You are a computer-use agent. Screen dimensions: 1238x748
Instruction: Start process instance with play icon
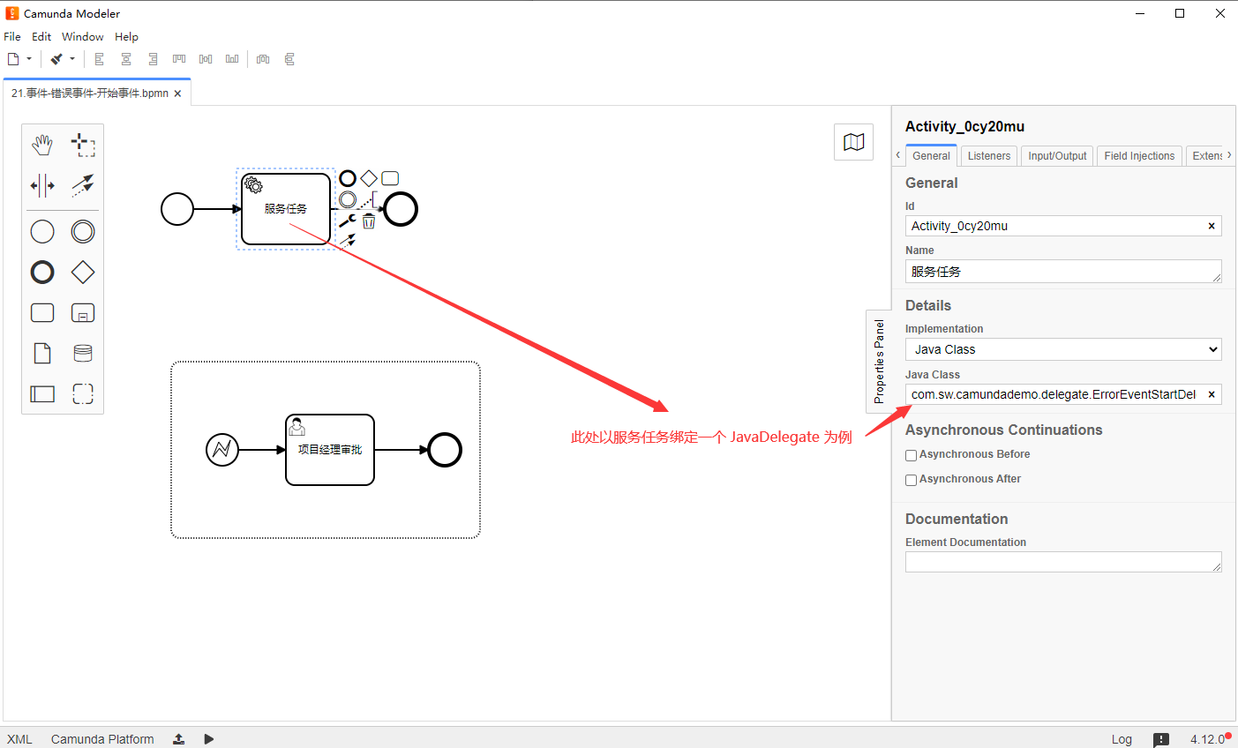[x=209, y=739]
